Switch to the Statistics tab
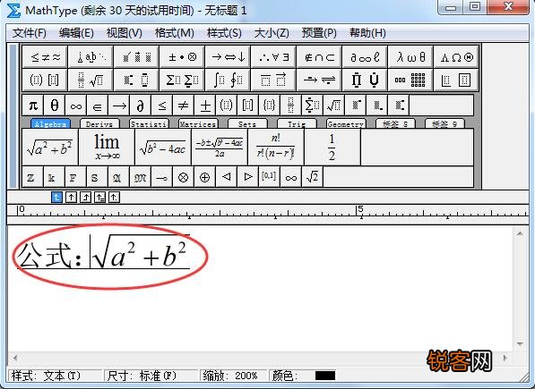 pos(149,124)
